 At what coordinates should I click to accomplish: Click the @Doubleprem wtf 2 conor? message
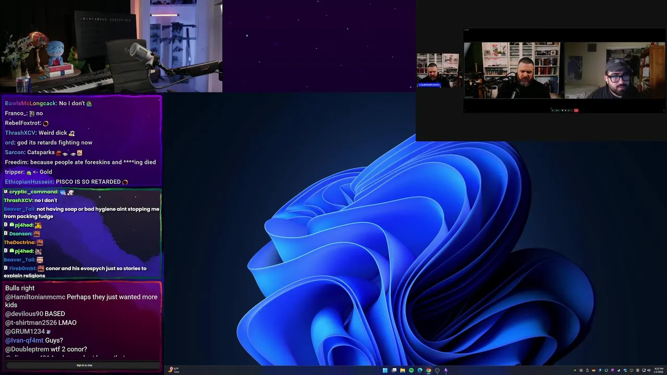point(46,349)
